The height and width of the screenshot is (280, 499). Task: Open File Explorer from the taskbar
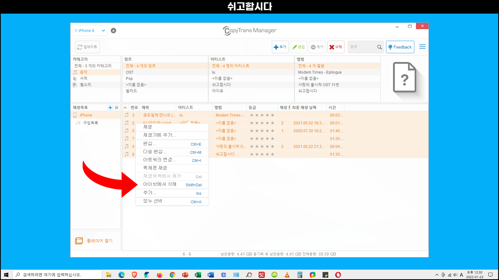[x=108, y=275]
